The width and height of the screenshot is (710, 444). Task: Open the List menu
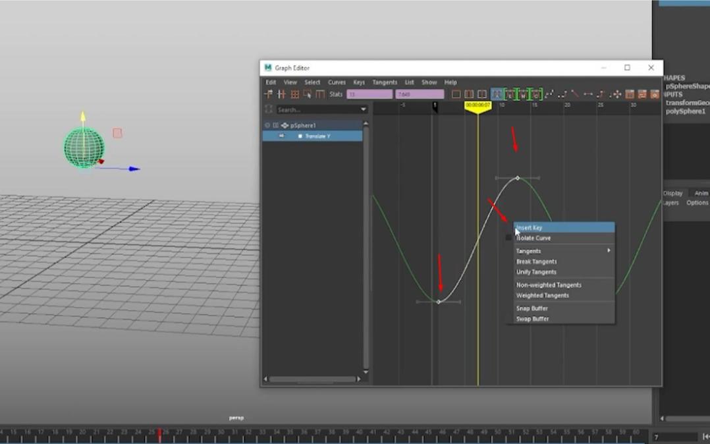click(410, 82)
